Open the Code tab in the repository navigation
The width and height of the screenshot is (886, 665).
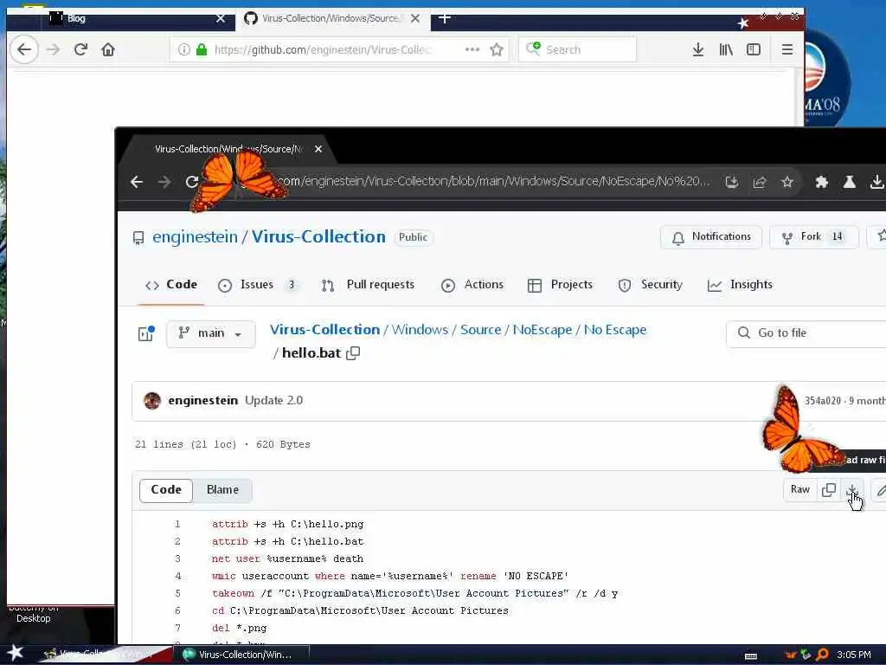(171, 284)
